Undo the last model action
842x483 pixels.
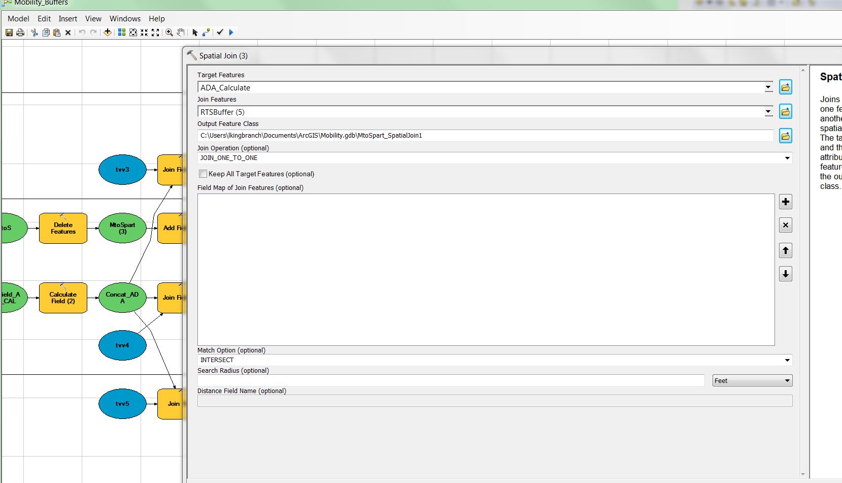pyautogui.click(x=82, y=33)
